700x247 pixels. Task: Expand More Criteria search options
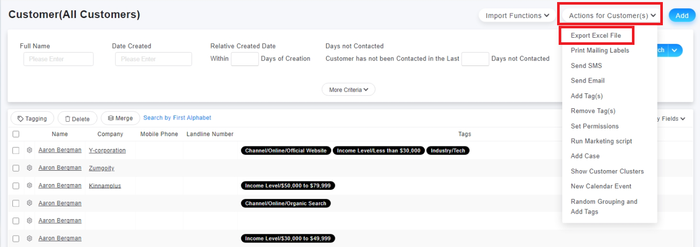point(349,90)
